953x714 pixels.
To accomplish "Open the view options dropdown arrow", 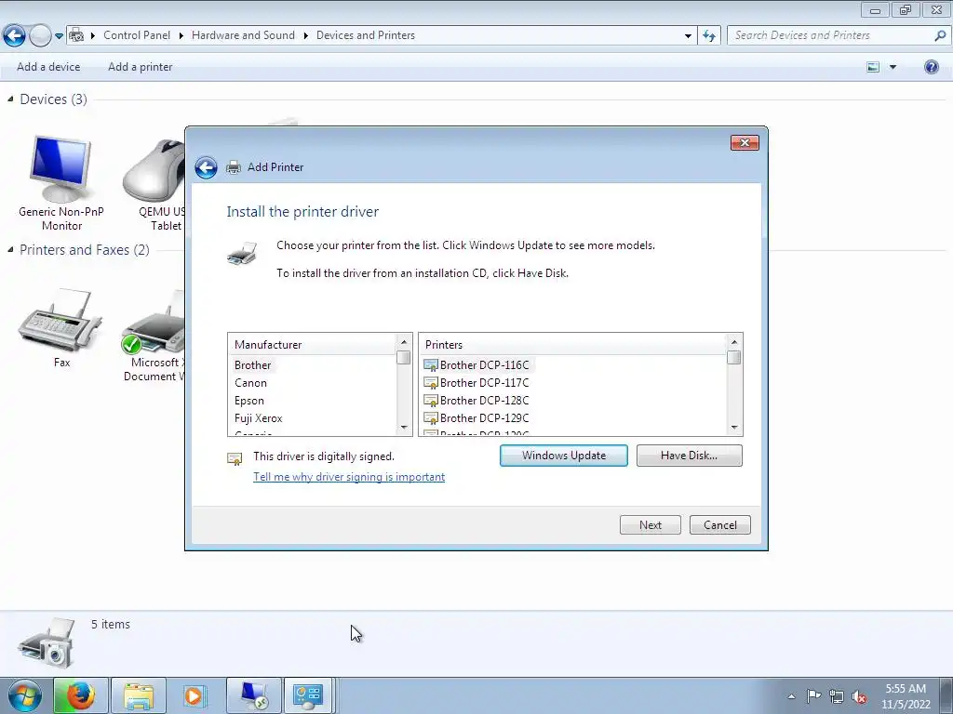I will [893, 67].
